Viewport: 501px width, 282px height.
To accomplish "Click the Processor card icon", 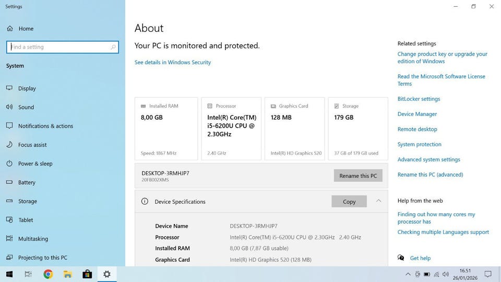I will coord(210,106).
